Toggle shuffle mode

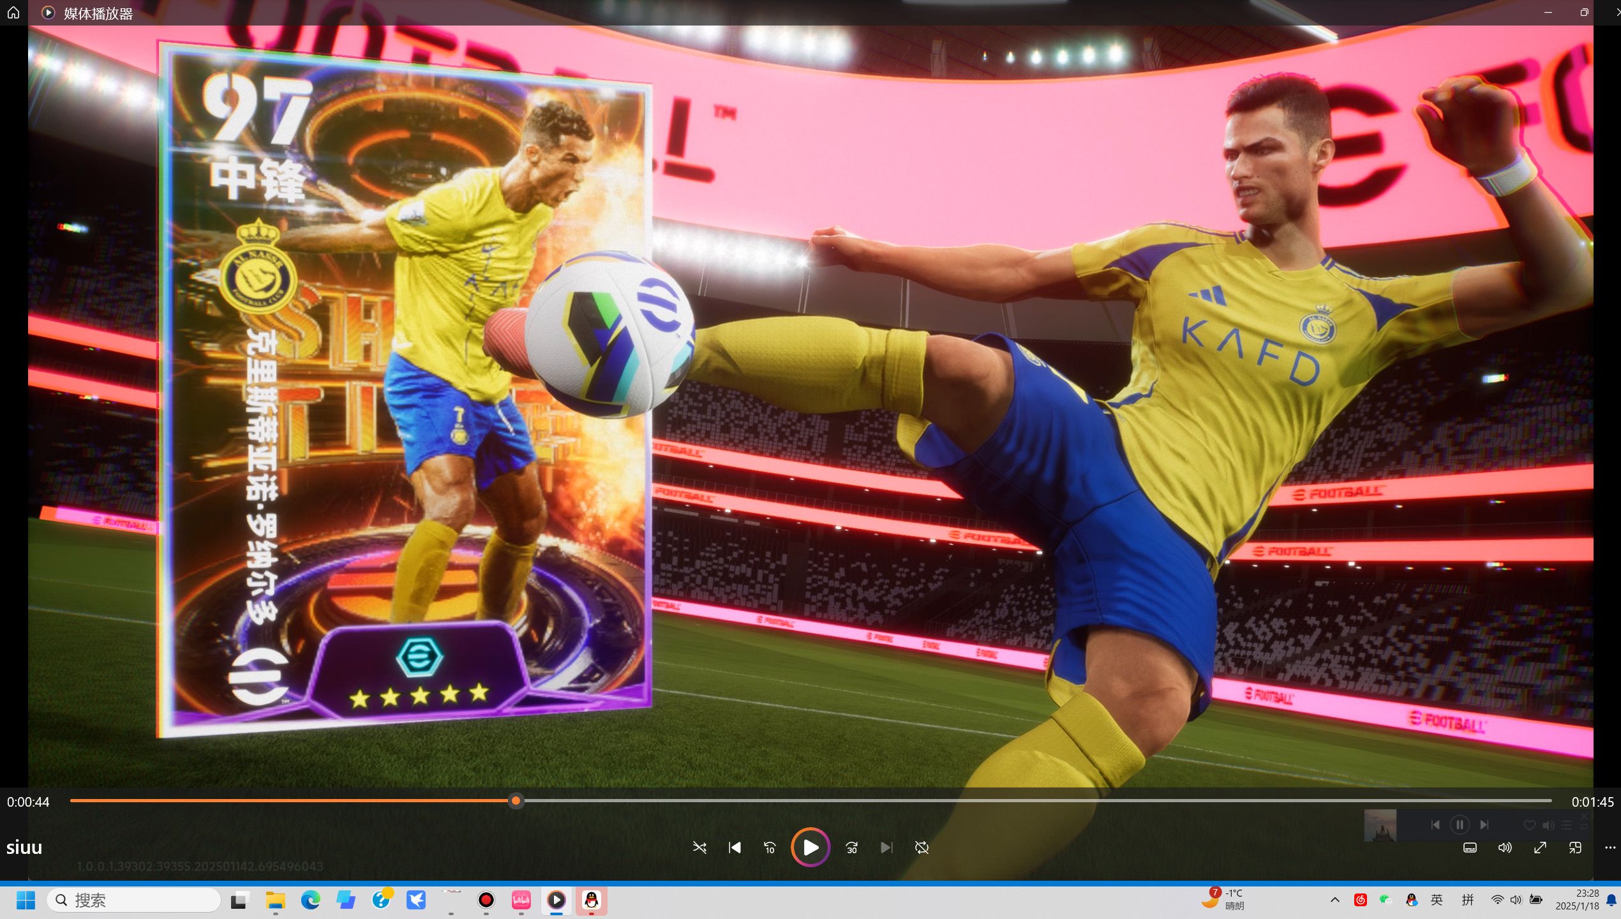699,848
